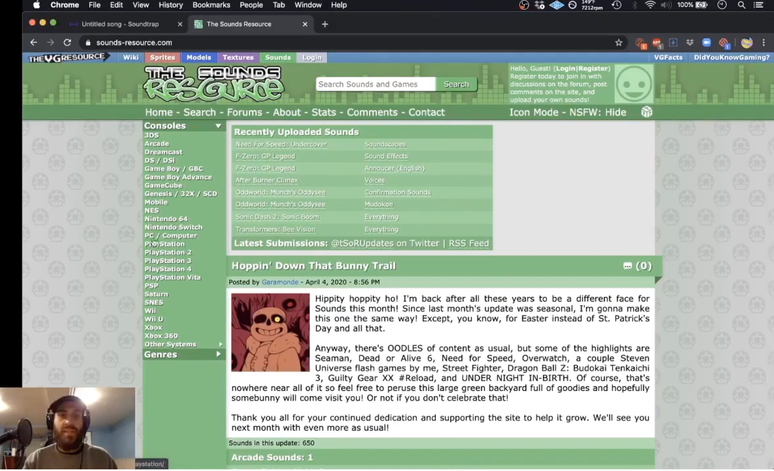Open the VGFacts link
The height and width of the screenshot is (471, 774).
click(x=668, y=57)
